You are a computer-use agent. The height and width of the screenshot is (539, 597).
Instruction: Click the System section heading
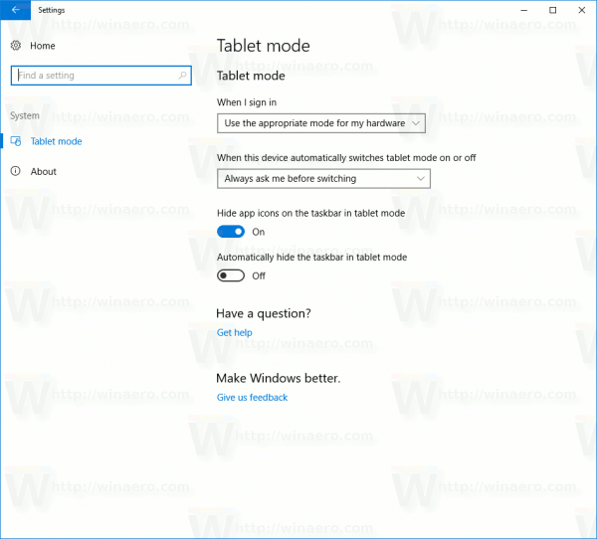(25, 115)
